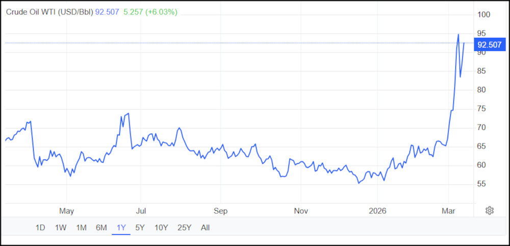Switch to the 5Y view
The width and height of the screenshot is (510, 246).
click(x=140, y=228)
